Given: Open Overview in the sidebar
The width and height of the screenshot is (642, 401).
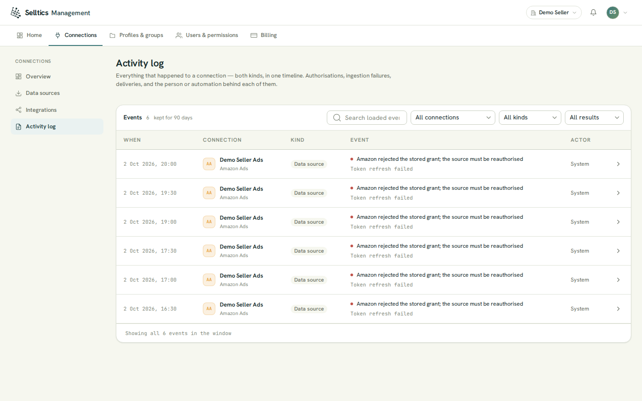Looking at the screenshot, I should point(57,77).
